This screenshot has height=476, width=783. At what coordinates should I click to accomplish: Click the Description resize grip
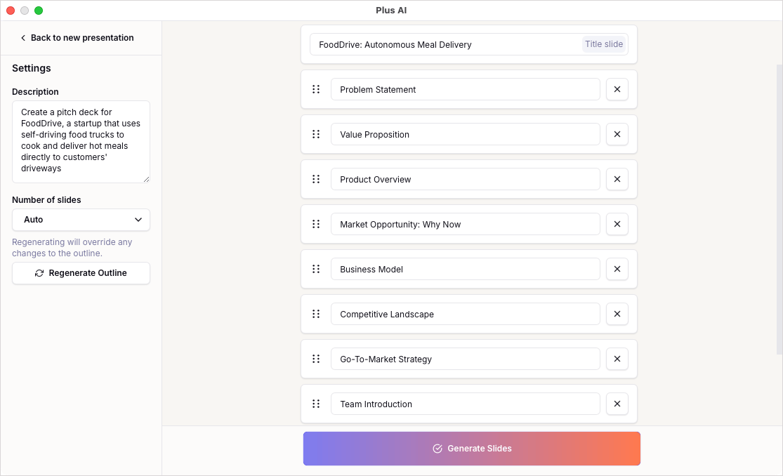tap(146, 179)
